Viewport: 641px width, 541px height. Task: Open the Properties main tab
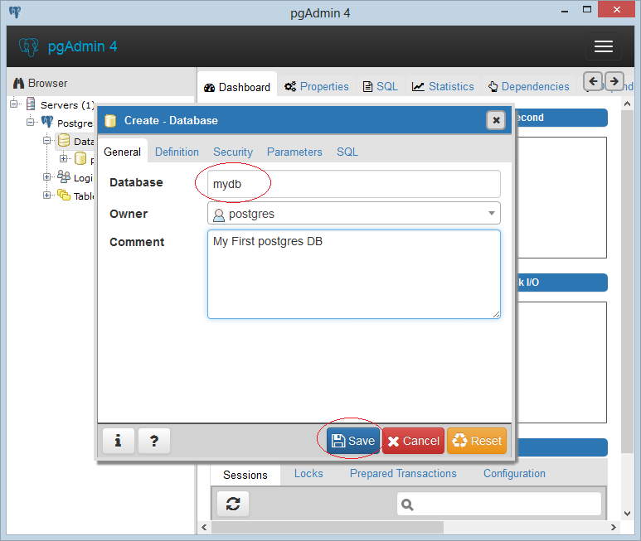317,86
